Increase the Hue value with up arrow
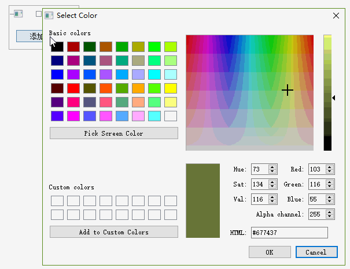The image size is (350, 269). 272,167
